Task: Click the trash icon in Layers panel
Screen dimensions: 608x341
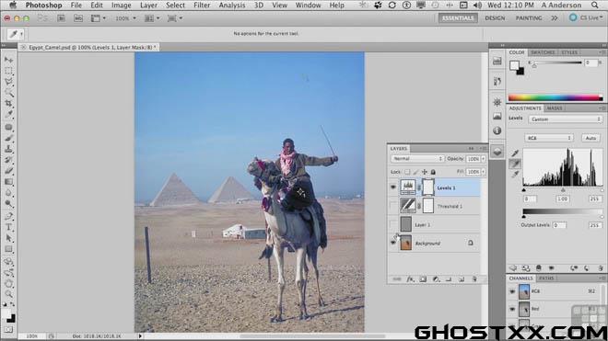Action: (474, 279)
